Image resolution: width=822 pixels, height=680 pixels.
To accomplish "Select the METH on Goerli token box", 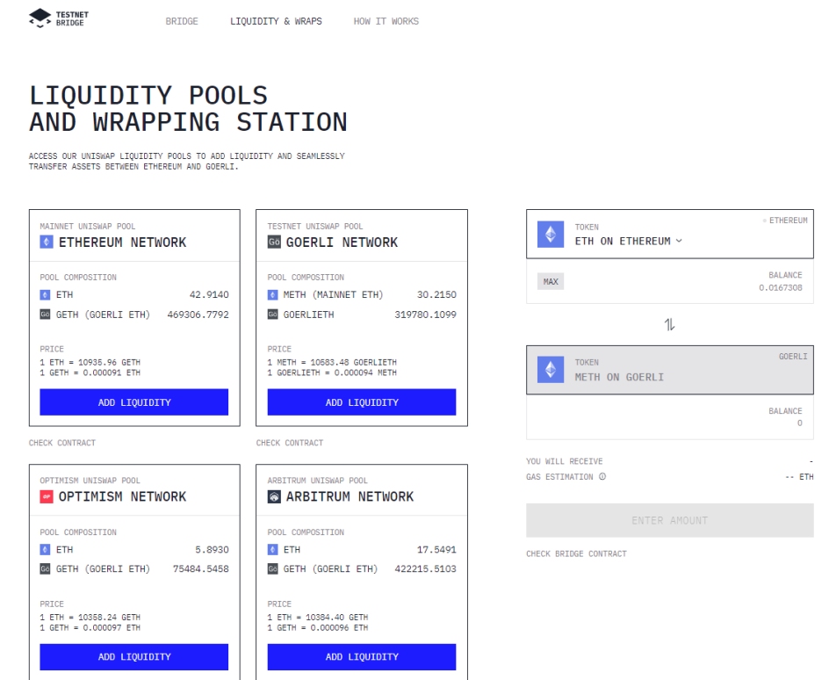I will (670, 370).
